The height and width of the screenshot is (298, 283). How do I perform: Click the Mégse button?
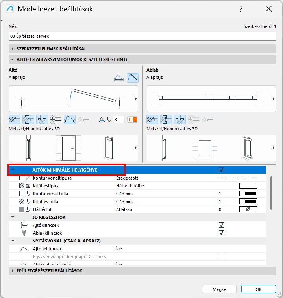(219, 289)
